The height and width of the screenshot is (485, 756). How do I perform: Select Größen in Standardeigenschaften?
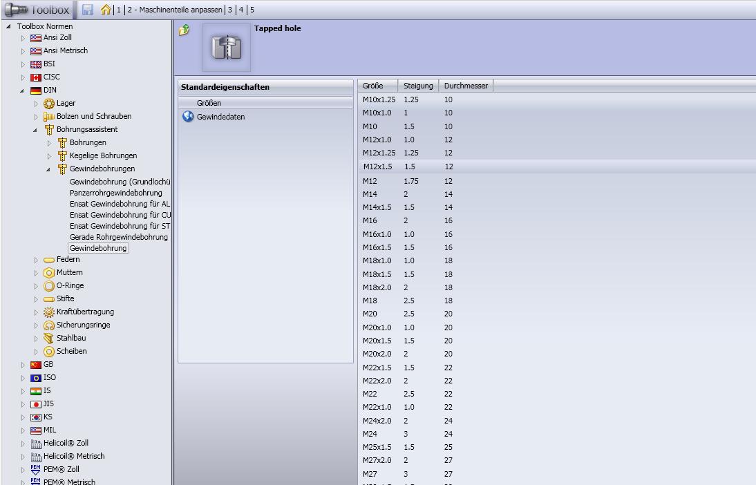click(209, 103)
